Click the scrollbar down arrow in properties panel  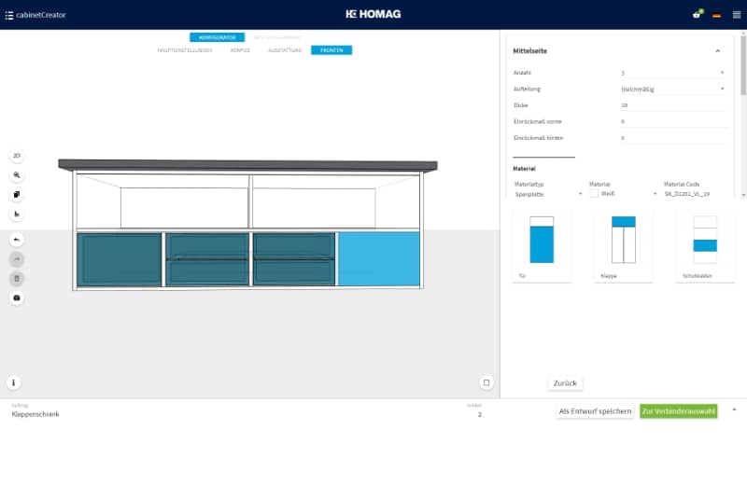point(743,195)
